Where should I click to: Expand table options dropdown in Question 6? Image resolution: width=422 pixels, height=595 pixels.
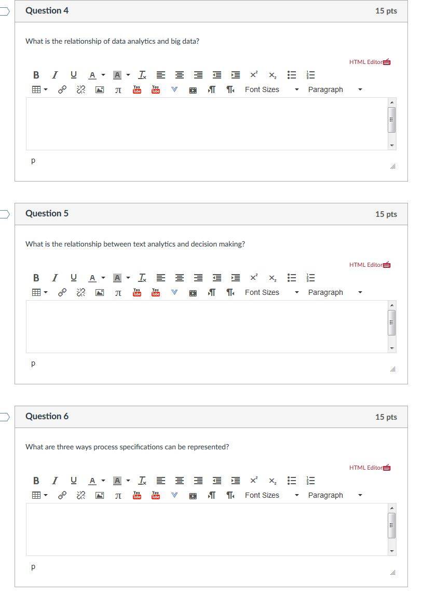tap(46, 496)
